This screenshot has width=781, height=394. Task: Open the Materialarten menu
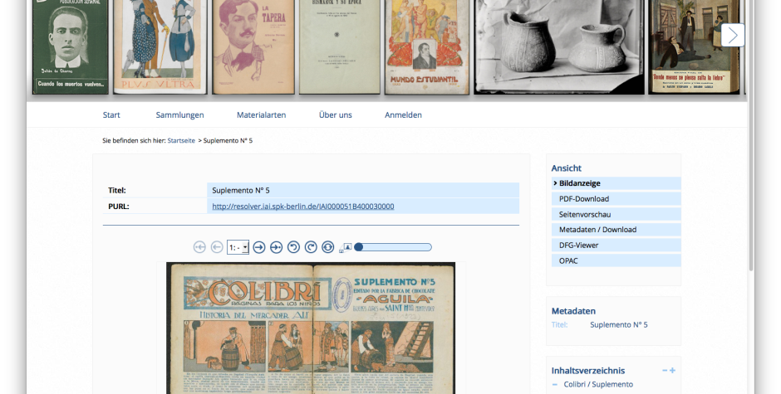262,115
